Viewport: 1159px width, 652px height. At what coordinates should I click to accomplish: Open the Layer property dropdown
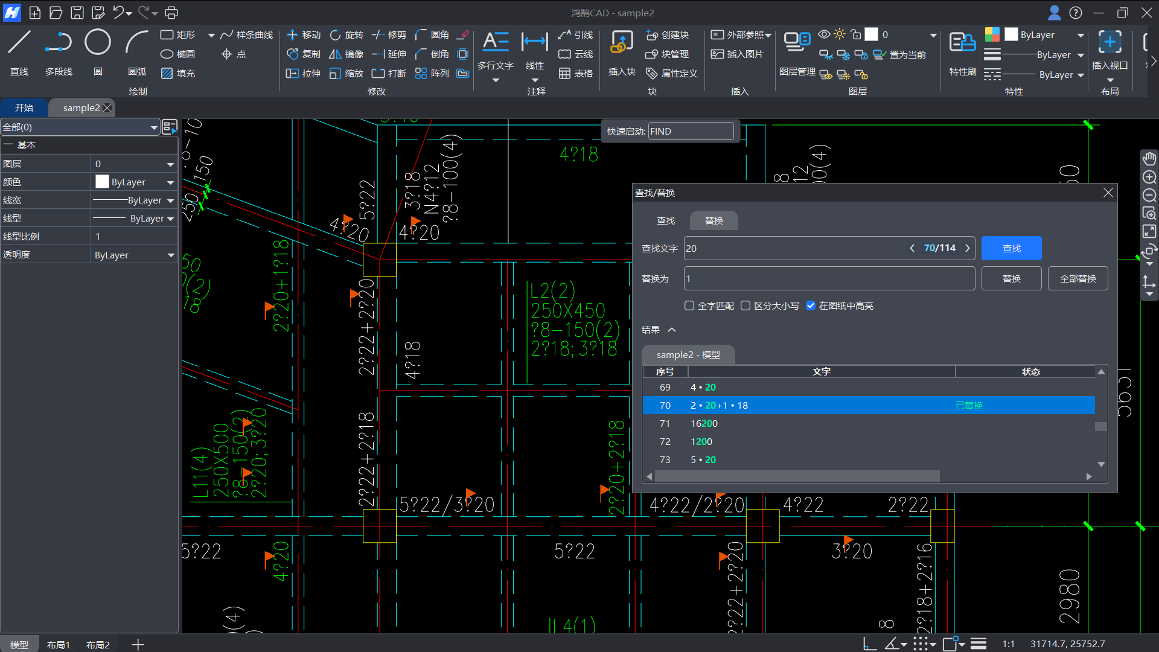tap(170, 164)
